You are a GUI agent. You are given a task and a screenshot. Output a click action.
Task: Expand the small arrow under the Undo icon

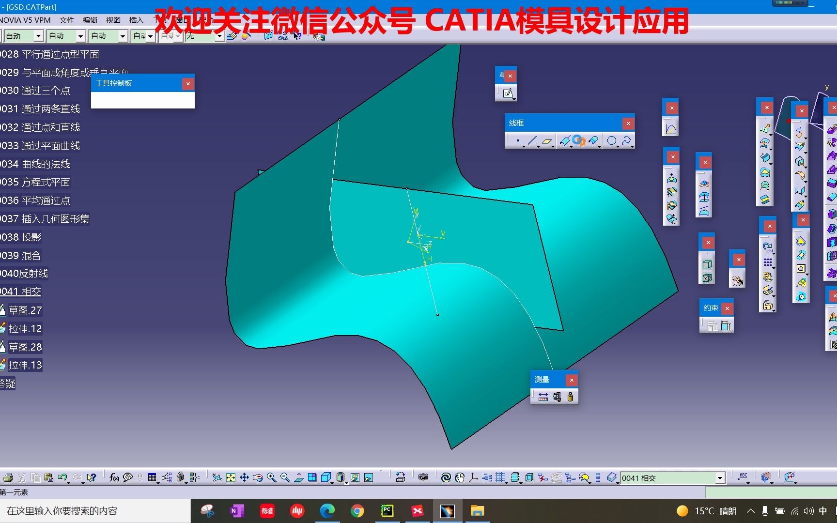tap(68, 482)
